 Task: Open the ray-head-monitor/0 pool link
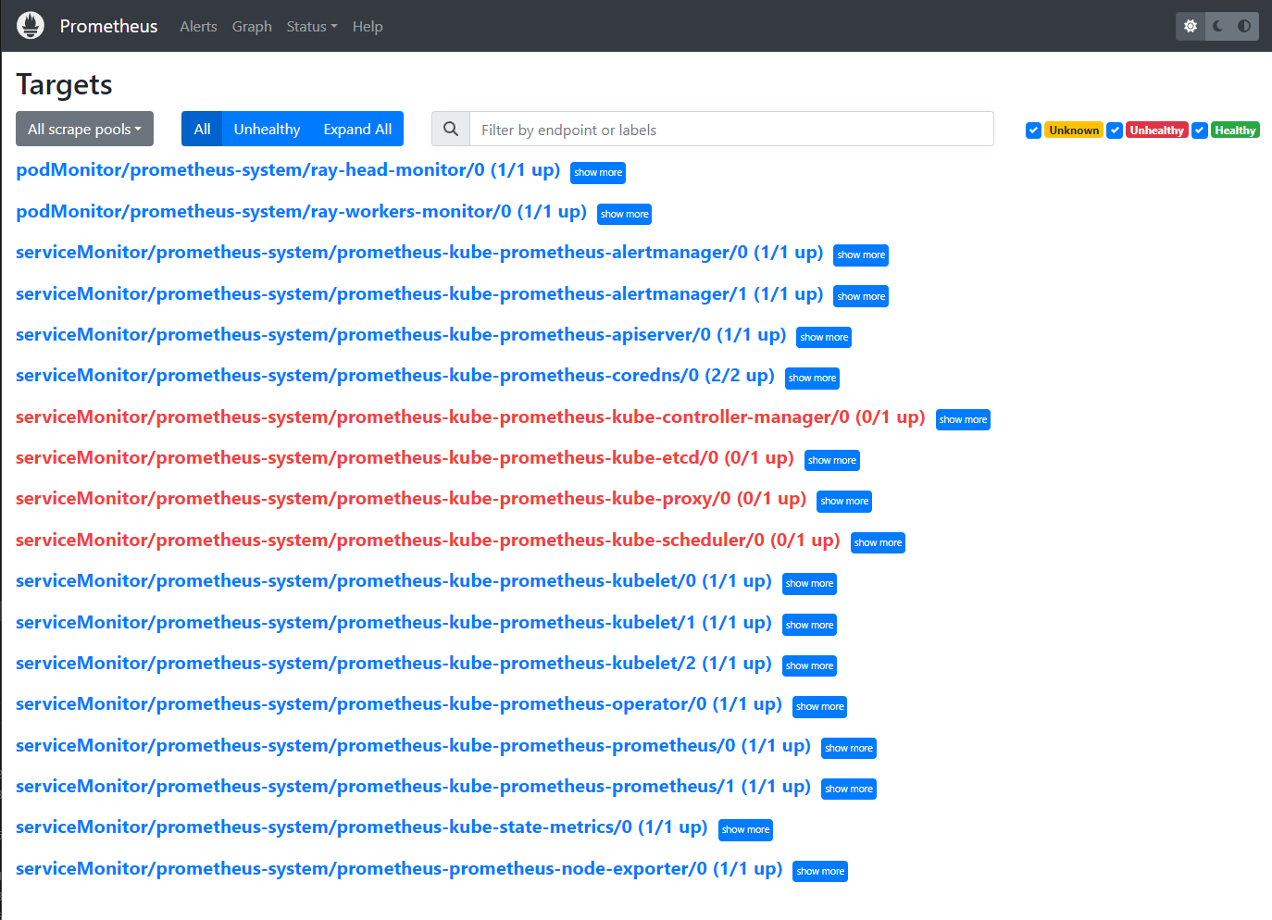(288, 170)
